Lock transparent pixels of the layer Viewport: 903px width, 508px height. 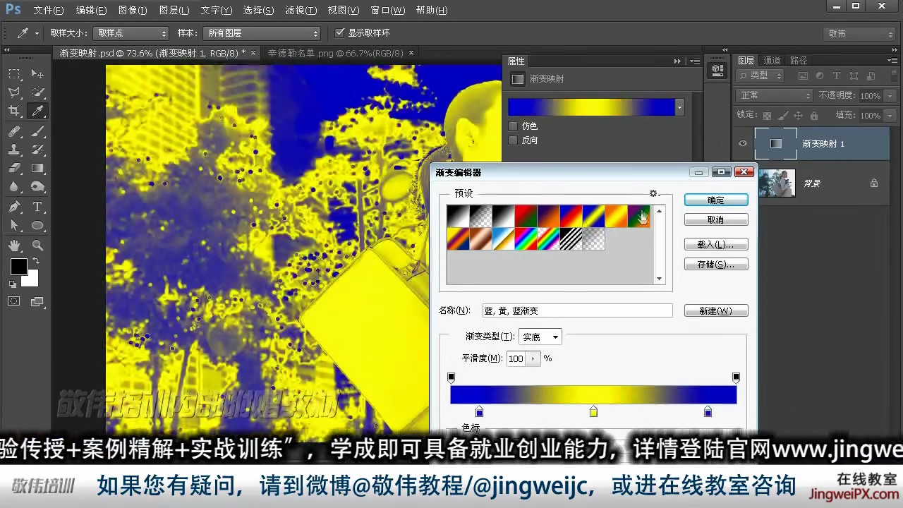tap(768, 115)
